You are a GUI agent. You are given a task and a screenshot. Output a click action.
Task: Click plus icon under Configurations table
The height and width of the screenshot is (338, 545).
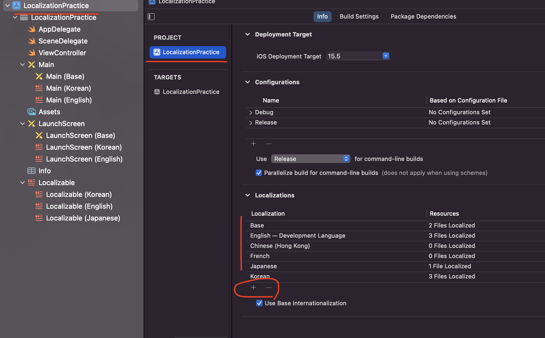(x=253, y=144)
